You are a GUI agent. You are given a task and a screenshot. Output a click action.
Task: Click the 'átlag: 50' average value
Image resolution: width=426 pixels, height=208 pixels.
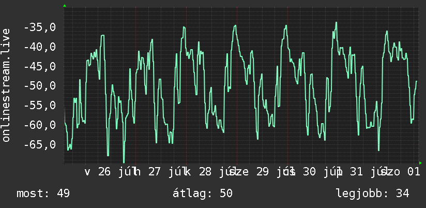point(203,194)
